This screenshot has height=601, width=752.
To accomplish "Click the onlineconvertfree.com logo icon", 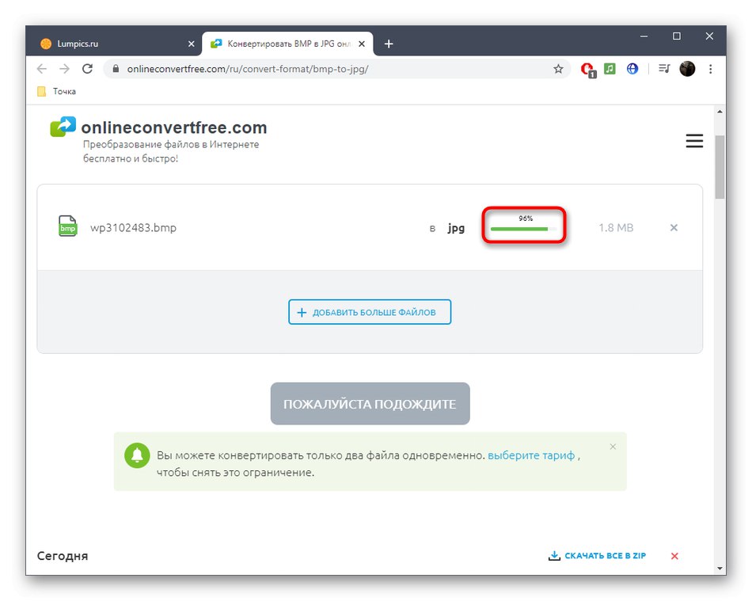I will [x=63, y=126].
